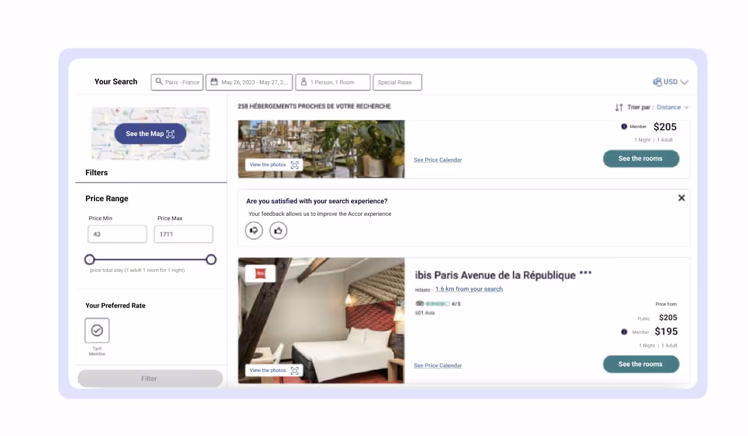
Task: Open the Distance sorting dropdown
Action: click(673, 107)
